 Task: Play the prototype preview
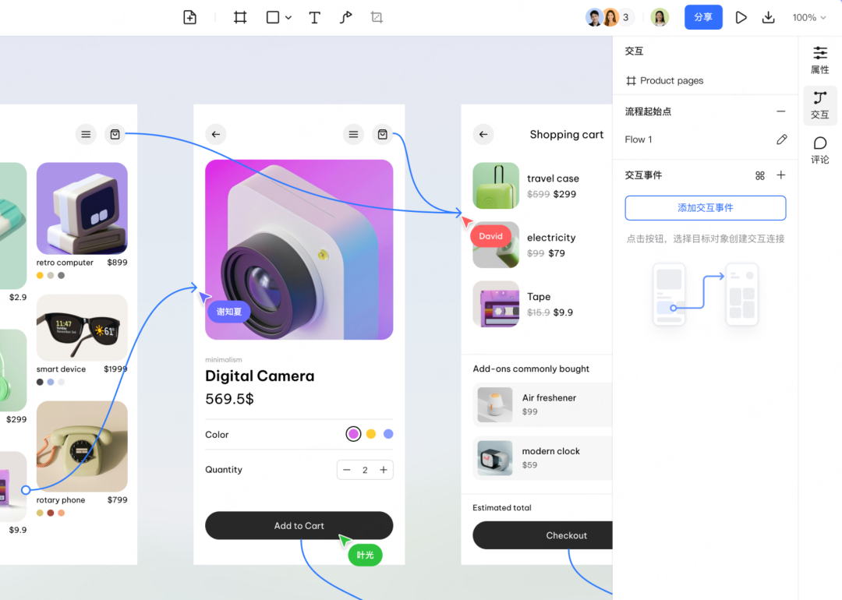pos(741,17)
